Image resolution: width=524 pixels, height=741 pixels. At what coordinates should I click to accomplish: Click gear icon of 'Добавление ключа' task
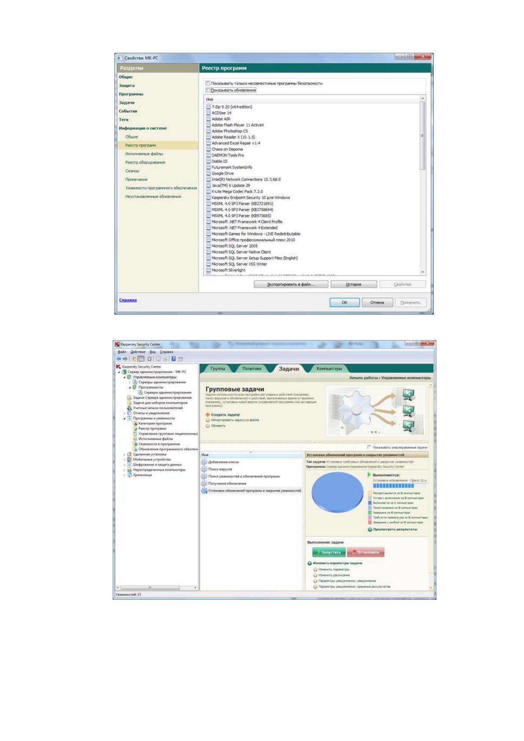point(204,462)
